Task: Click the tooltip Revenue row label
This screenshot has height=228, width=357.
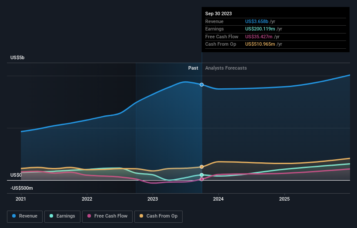Action: [x=214, y=21]
